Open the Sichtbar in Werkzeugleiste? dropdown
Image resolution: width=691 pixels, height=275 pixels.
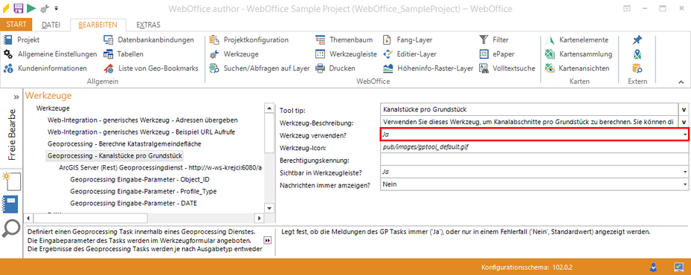[x=685, y=172]
